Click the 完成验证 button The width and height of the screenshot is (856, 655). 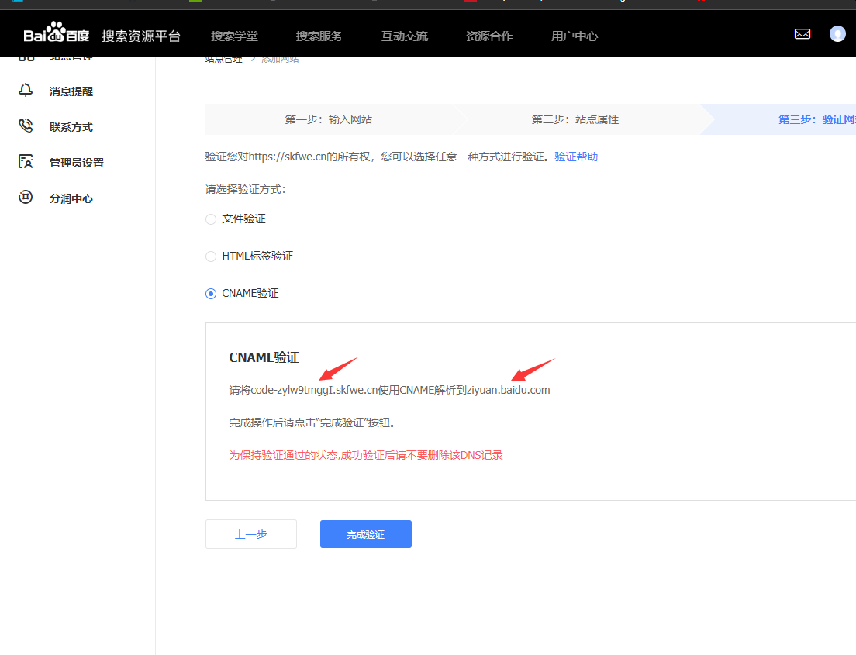pos(365,534)
